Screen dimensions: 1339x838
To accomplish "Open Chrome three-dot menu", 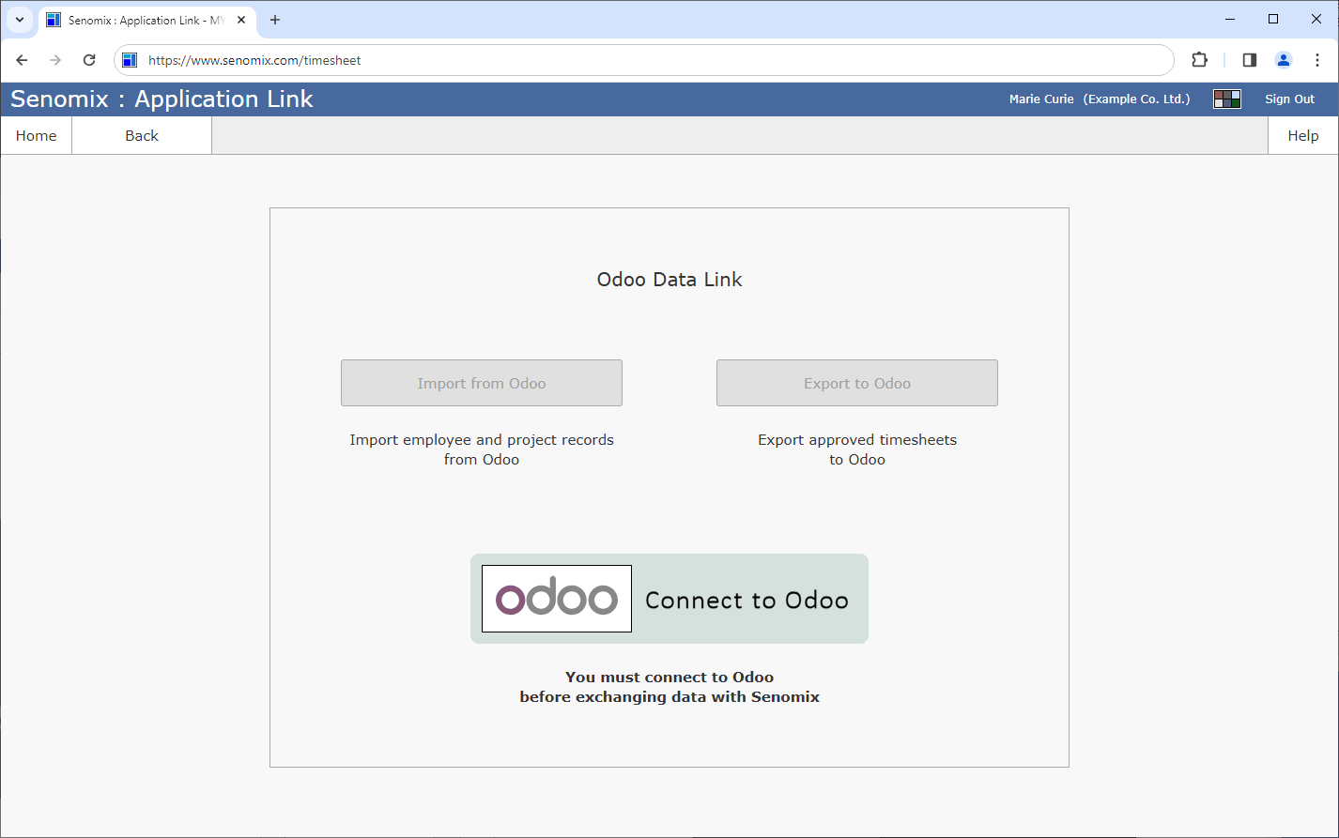I will coord(1317,60).
